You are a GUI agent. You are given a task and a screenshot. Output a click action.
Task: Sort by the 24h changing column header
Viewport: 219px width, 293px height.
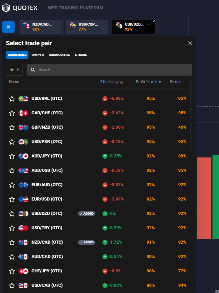pos(111,82)
